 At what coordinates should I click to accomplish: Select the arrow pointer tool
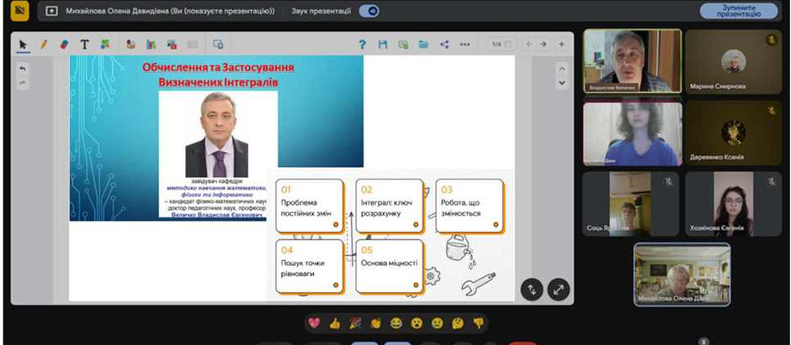(23, 44)
